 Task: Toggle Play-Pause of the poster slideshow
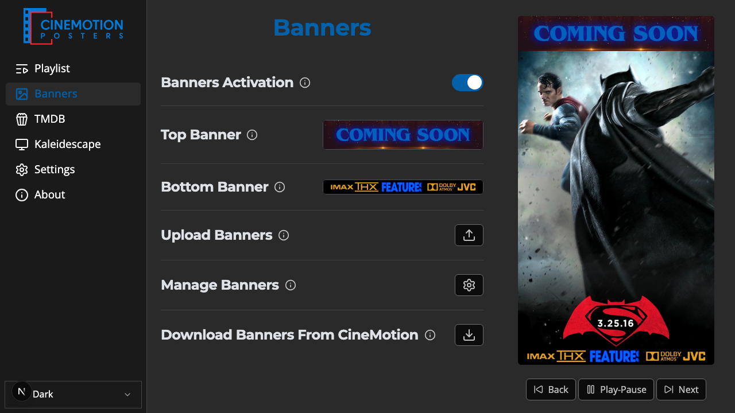tap(616, 389)
